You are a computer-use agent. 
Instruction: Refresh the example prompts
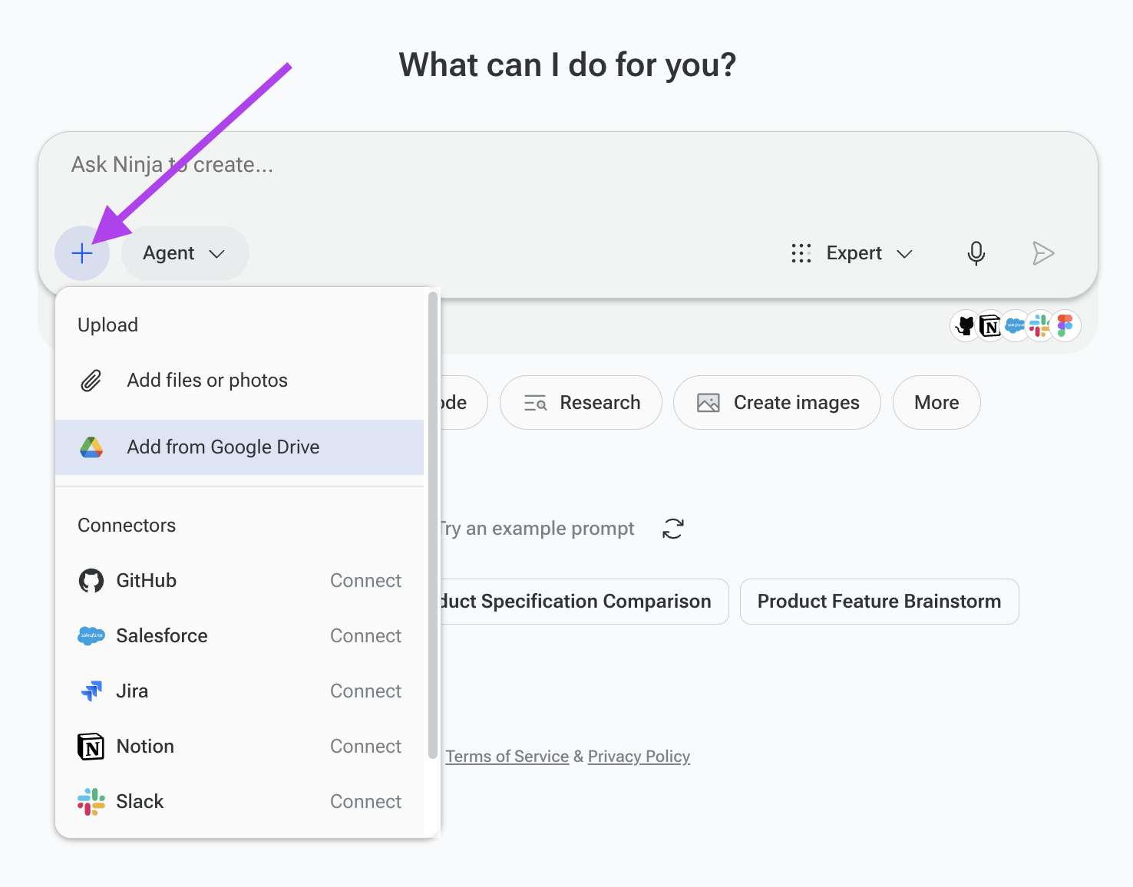(673, 529)
